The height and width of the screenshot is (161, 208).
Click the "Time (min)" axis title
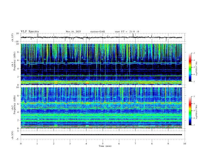105,146
